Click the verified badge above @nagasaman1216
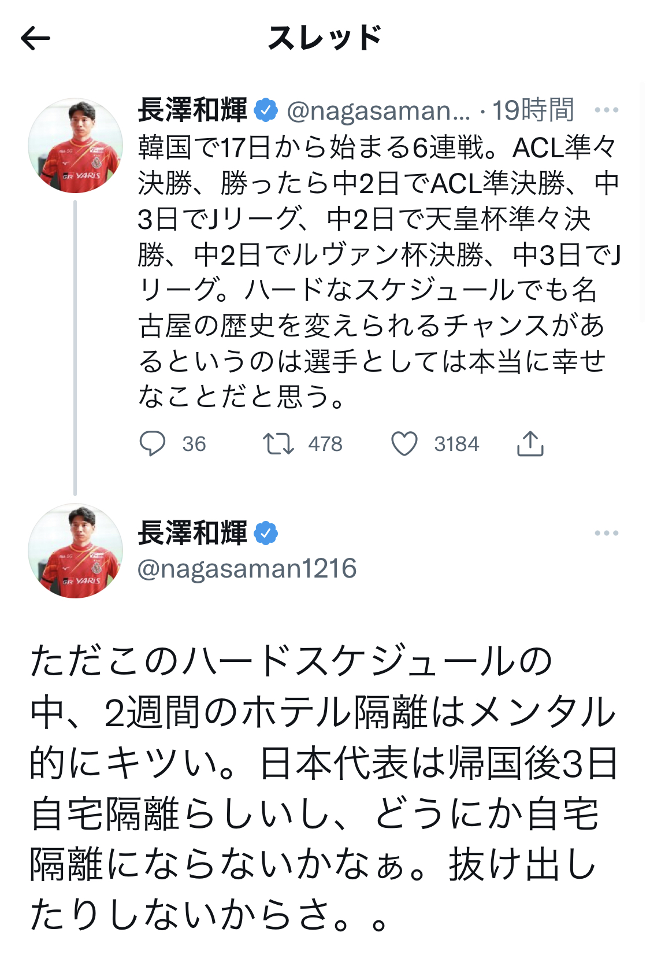This screenshot has width=650, height=962. point(266,533)
